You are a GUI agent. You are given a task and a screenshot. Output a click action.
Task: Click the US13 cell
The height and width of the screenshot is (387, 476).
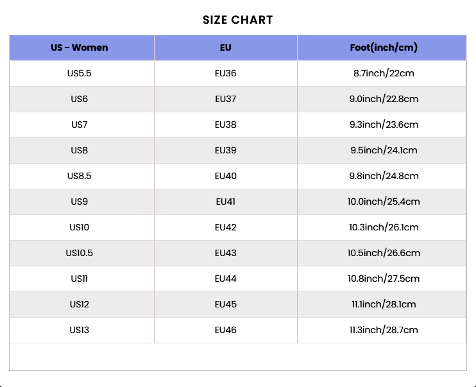pyautogui.click(x=80, y=330)
